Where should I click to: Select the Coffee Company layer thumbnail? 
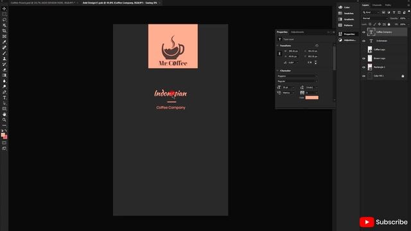371,32
